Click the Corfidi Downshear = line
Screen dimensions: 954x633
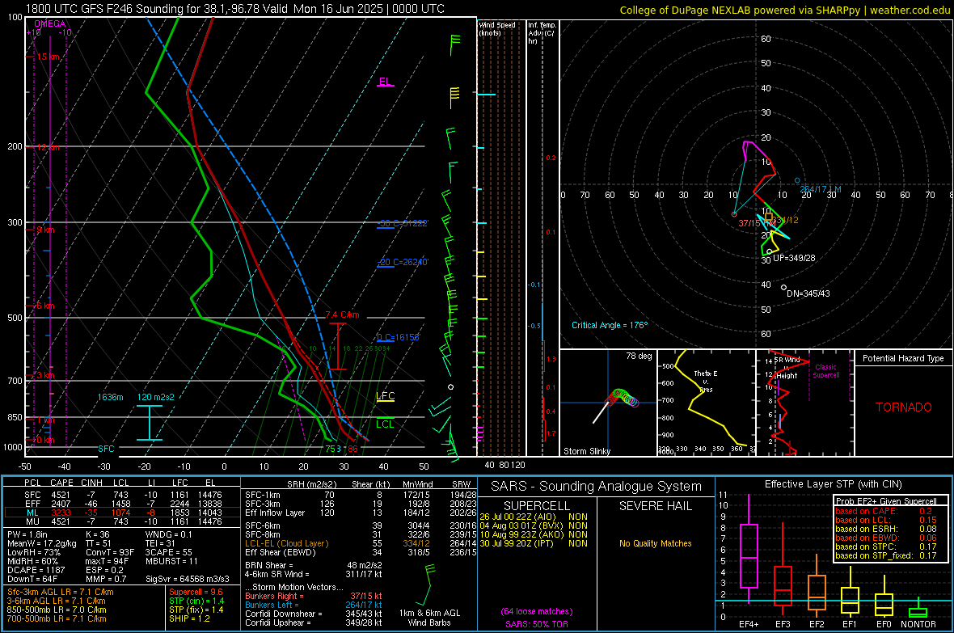point(314,614)
